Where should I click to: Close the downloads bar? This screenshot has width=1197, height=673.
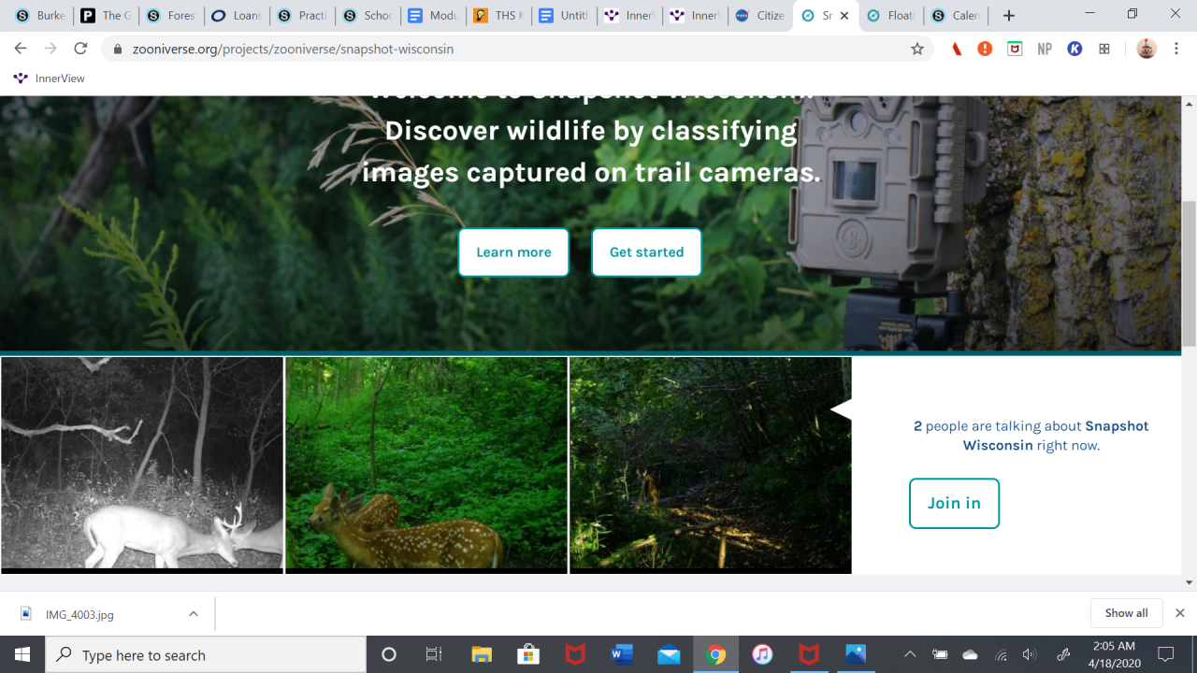point(1180,613)
